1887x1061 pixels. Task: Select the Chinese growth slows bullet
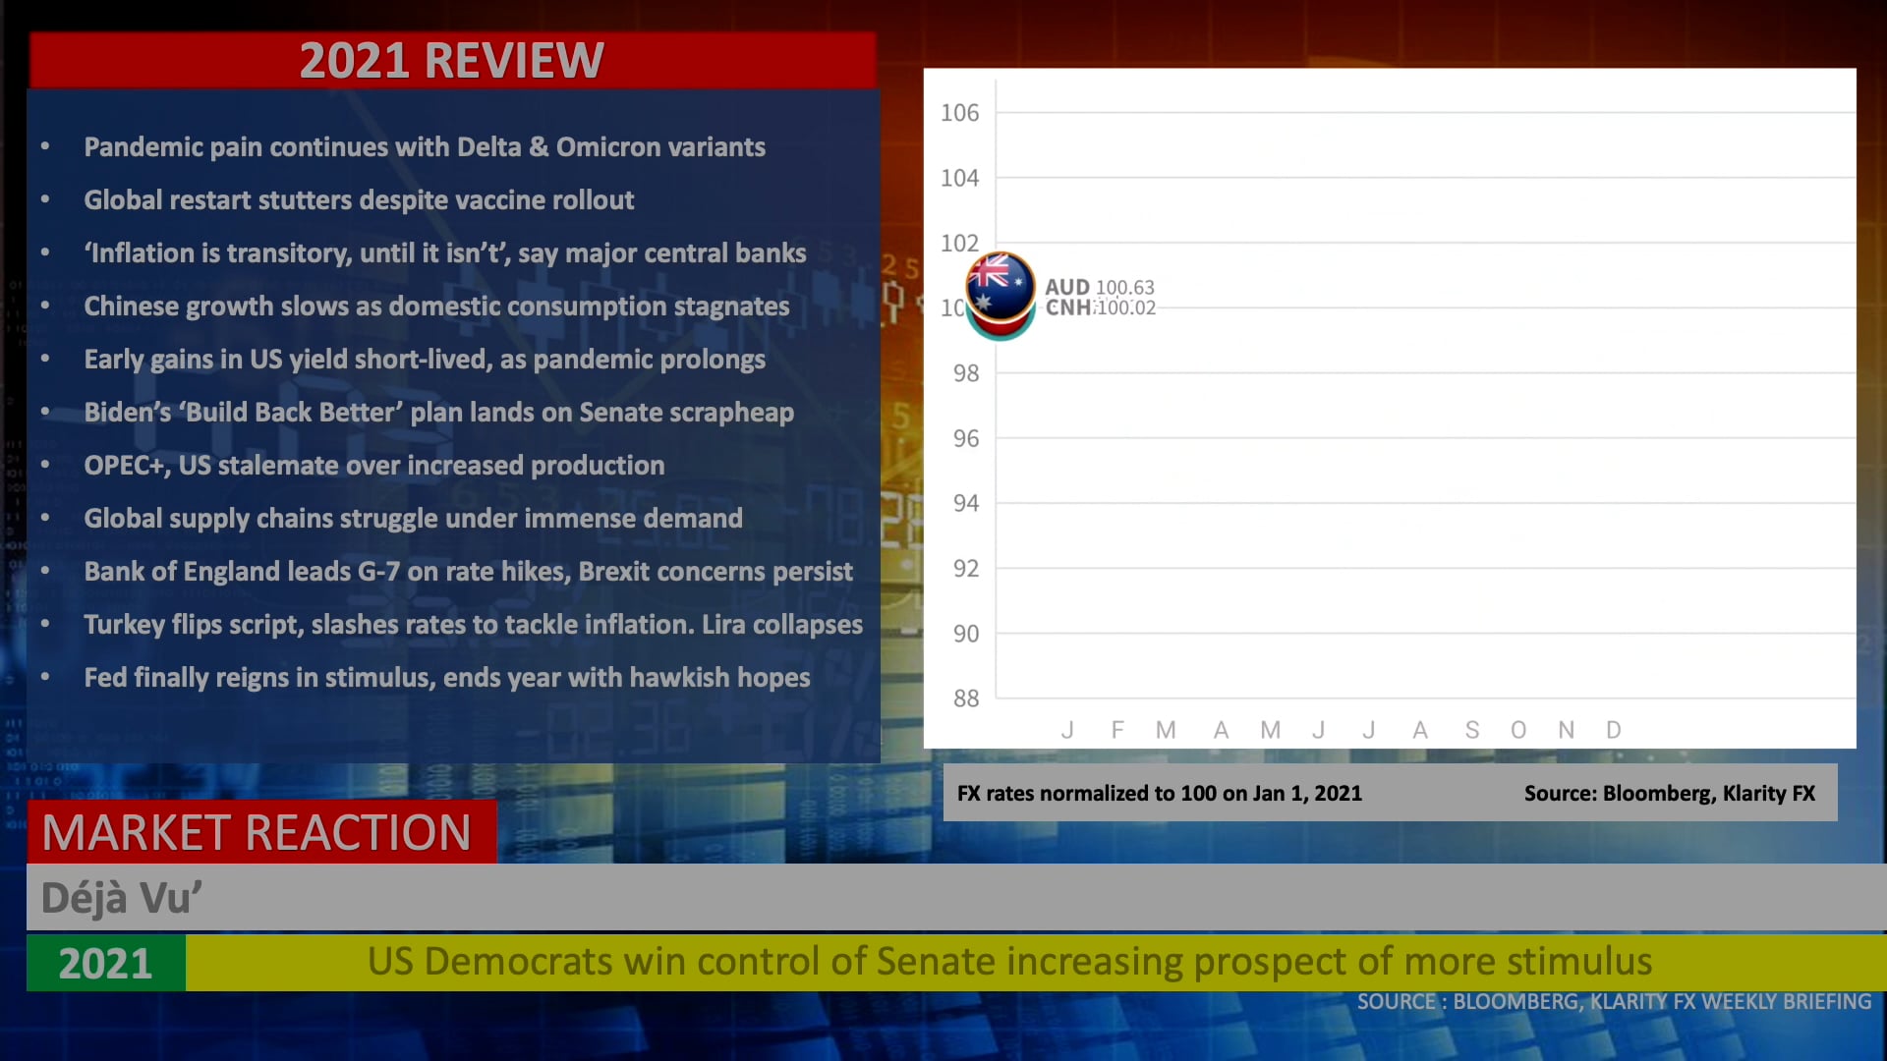(436, 307)
